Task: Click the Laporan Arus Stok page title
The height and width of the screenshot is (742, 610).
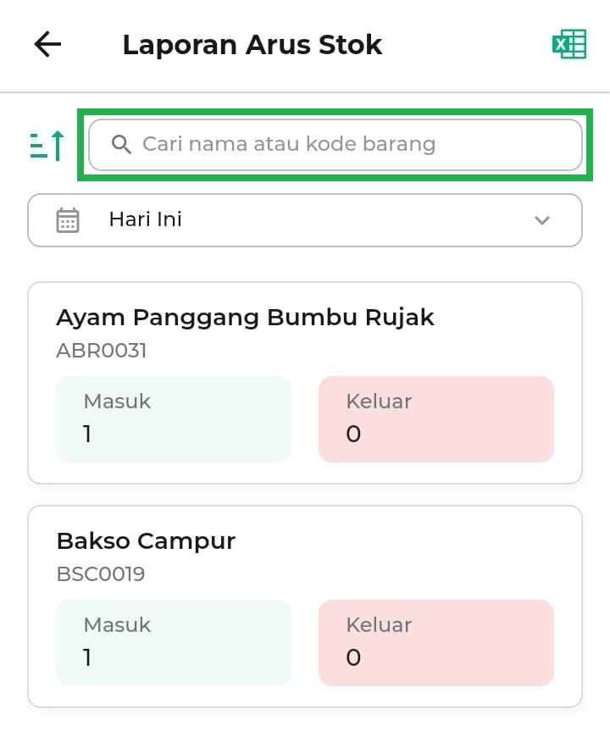Action: point(252,45)
